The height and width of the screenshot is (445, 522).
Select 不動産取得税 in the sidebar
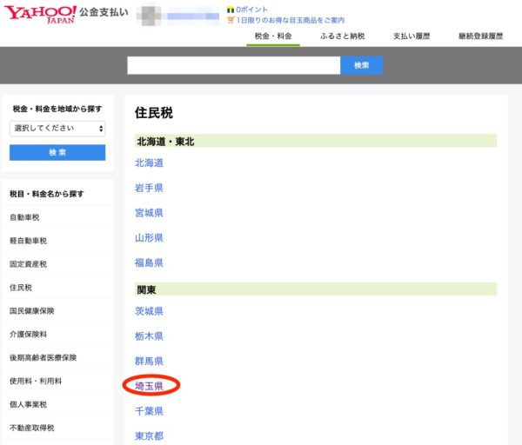point(31,428)
